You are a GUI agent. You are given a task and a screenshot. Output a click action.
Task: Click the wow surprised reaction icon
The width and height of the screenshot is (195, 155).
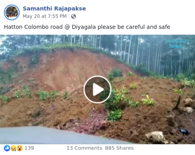point(20,148)
